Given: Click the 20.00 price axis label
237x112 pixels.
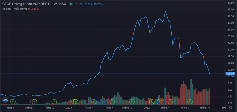Looking at the screenshot, I should tap(231, 50).
